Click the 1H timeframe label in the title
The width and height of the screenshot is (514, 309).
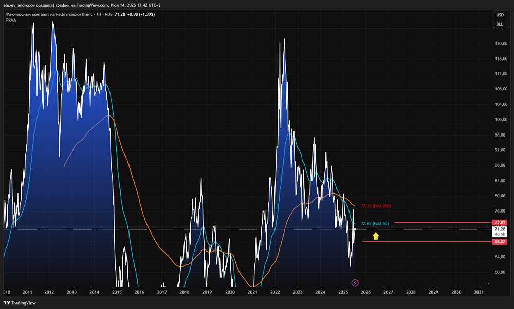[x=99, y=14]
